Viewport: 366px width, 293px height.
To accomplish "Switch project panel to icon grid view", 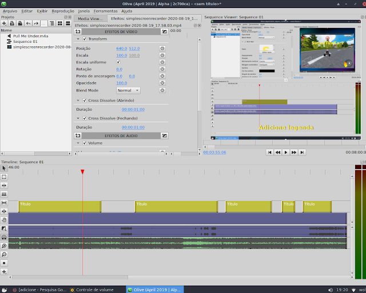I will click(x=60, y=23).
